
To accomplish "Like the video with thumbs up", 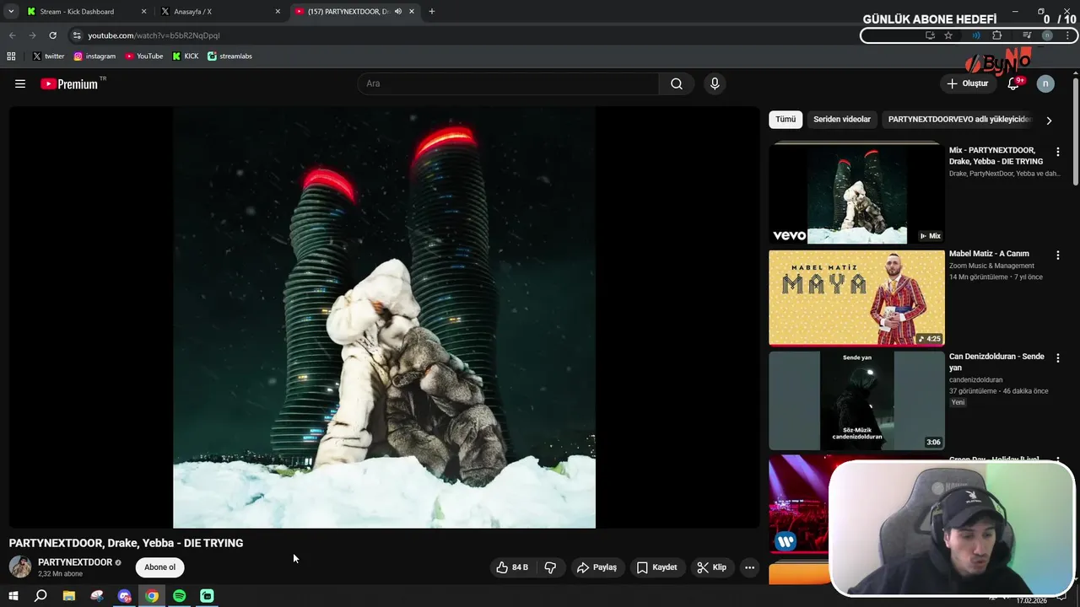I will [512, 567].
